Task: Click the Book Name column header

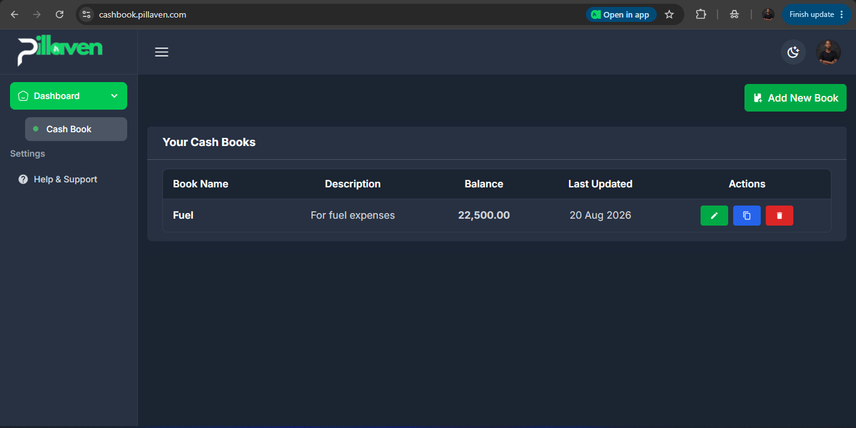Action: (x=201, y=184)
